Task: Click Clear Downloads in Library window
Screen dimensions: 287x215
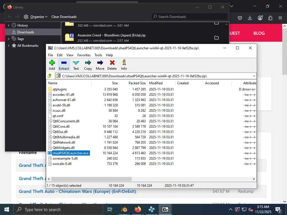Action: (64, 17)
